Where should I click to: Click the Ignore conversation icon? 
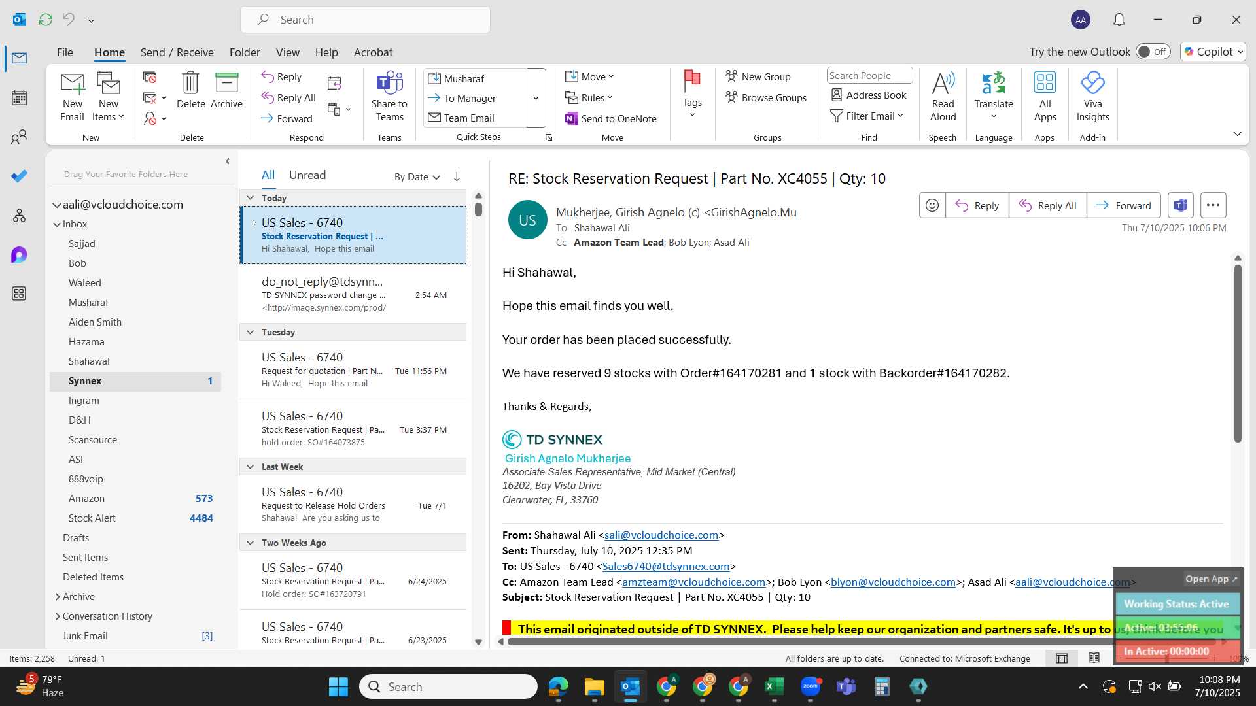pos(150,77)
